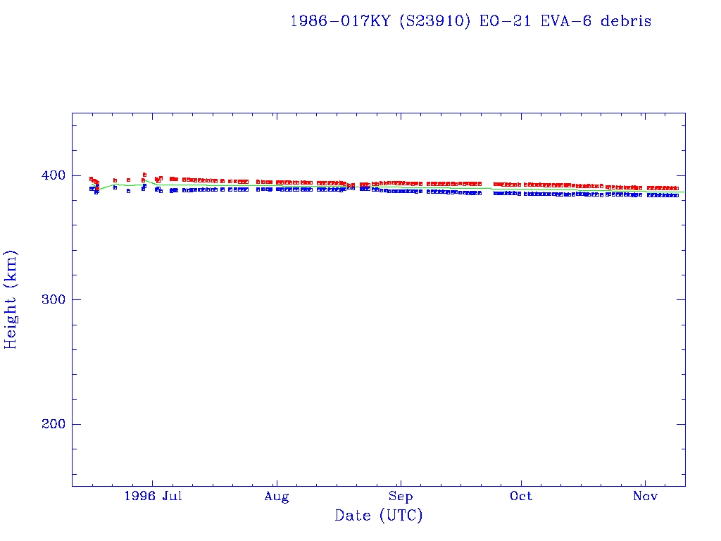The image size is (721, 541).
Task: Click the word "debris" in the title
Action: coord(625,21)
